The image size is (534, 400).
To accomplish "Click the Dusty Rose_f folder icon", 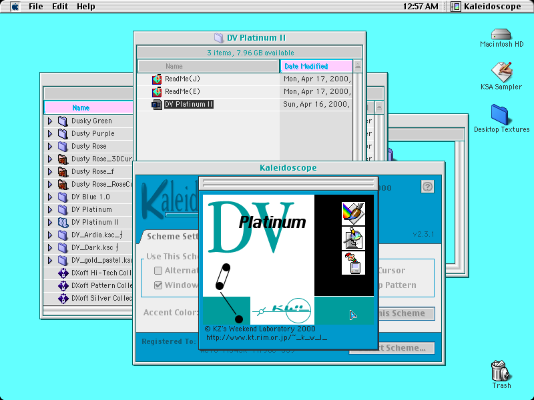I will 63,171.
